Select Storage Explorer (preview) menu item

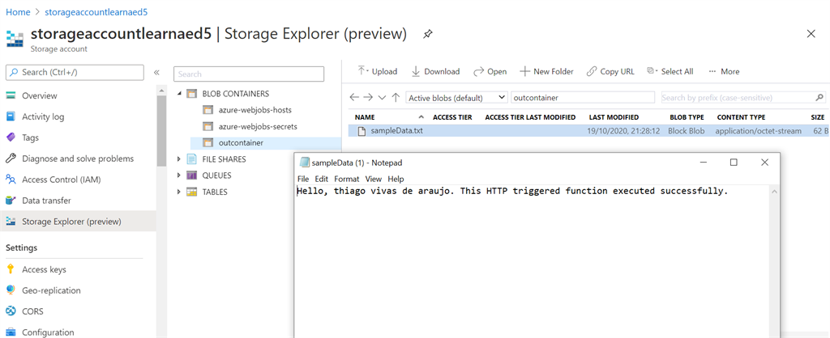[x=79, y=222]
